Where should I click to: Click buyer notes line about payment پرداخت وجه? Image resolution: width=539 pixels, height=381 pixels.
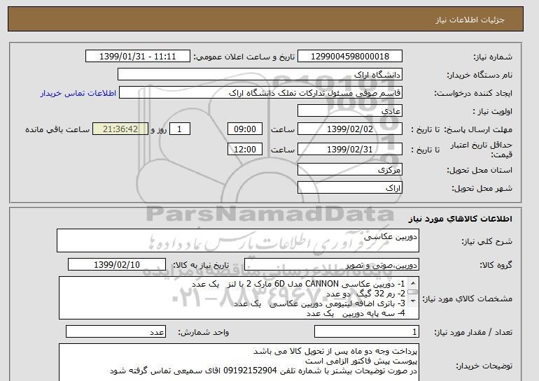[x=335, y=351]
